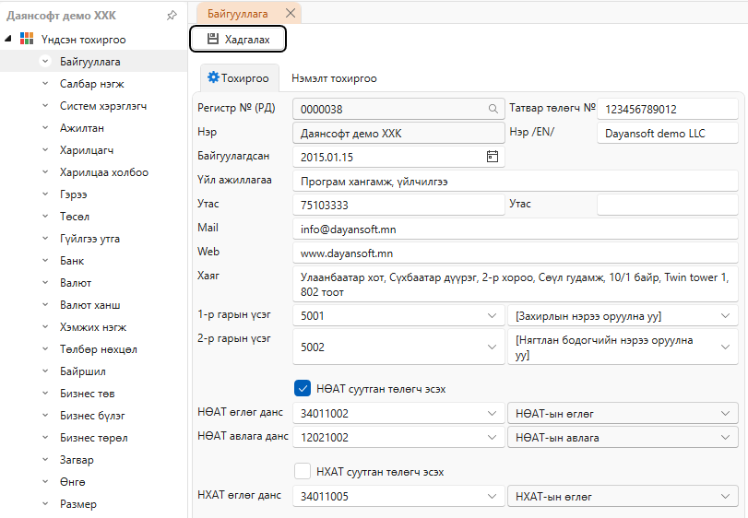Screen dimensions: 748x518
Task: Open Валют in the sidebar
Action: (76, 283)
